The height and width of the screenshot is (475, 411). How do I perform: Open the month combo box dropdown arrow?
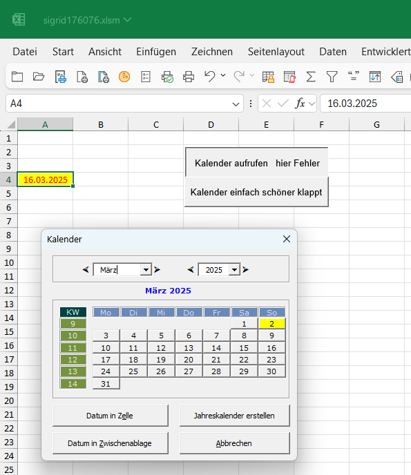[x=146, y=270]
